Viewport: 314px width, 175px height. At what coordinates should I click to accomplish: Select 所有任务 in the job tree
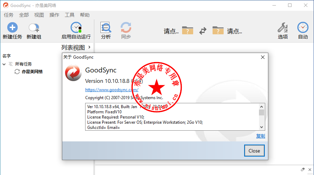point(24,64)
